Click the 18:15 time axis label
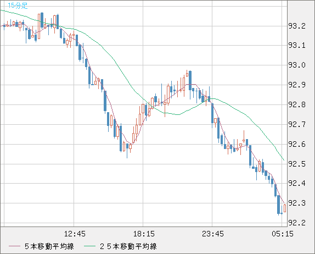315x254 pixels. pyautogui.click(x=144, y=234)
